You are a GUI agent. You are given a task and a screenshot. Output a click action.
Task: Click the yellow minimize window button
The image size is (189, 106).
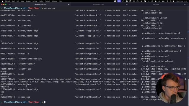pyautogui.click(x=4, y=4)
